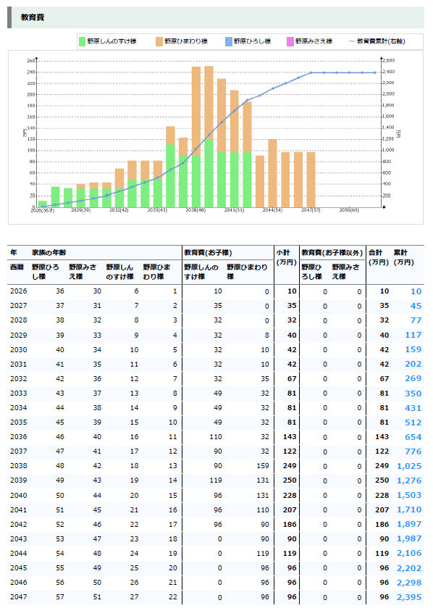Click the value 110 in the 2036 row
The height and width of the screenshot is (616, 433).
[216, 437]
